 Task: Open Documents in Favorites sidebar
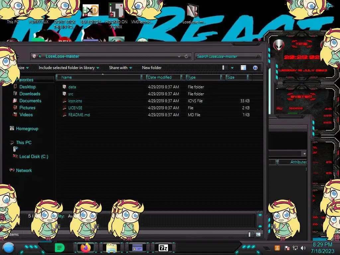point(30,101)
